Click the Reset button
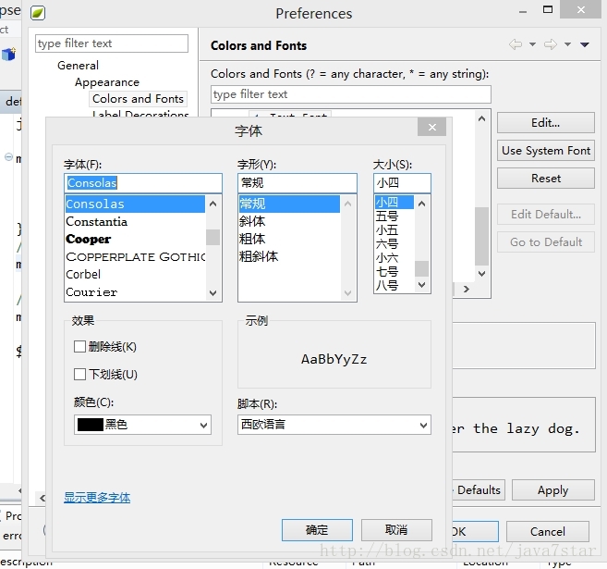Viewport: 607px width, 569px height. tap(545, 179)
